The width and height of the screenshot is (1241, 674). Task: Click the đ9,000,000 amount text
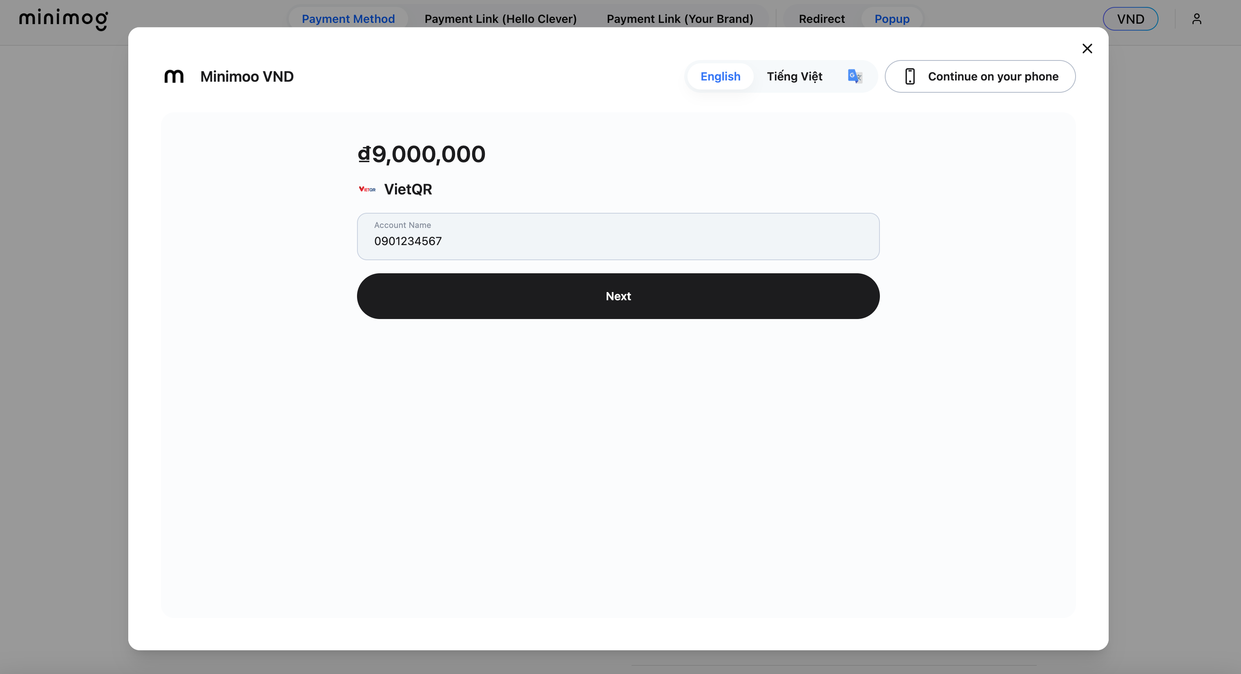[422, 154]
